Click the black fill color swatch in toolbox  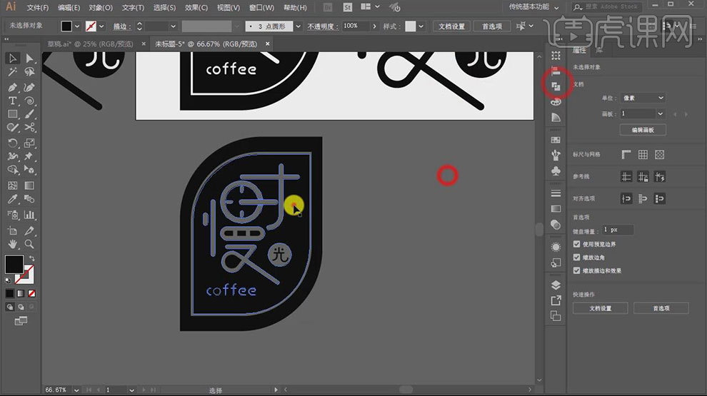pyautogui.click(x=14, y=264)
